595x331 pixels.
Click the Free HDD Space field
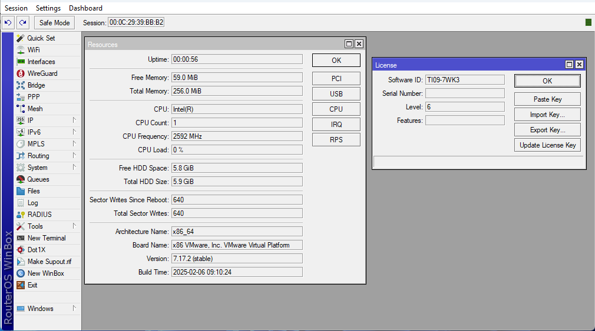point(237,168)
